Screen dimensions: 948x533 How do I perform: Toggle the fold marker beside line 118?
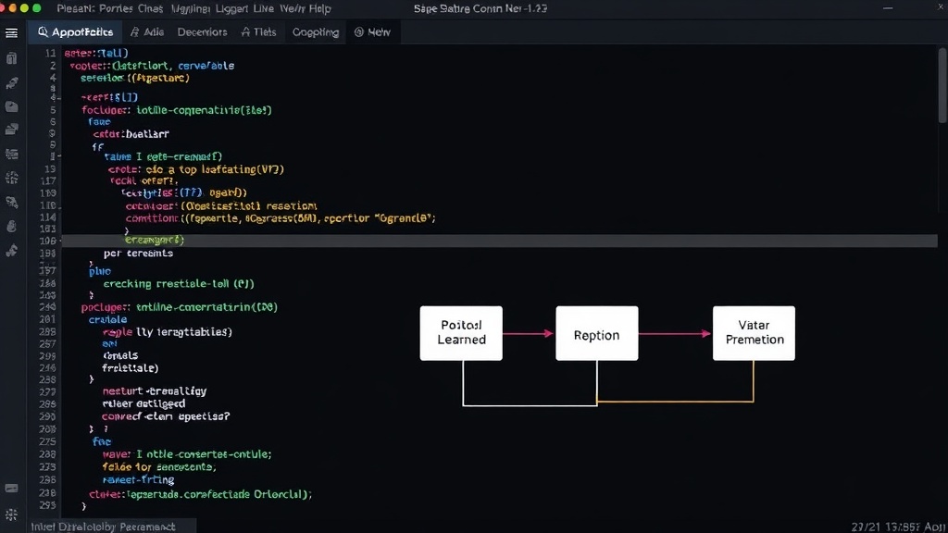[x=60, y=206]
